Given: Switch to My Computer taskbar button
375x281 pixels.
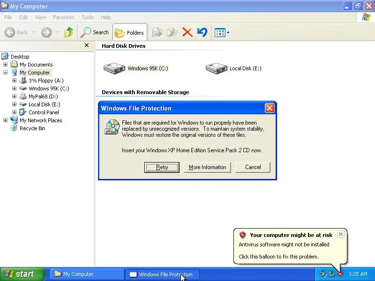Looking at the screenshot, I should pos(87,274).
